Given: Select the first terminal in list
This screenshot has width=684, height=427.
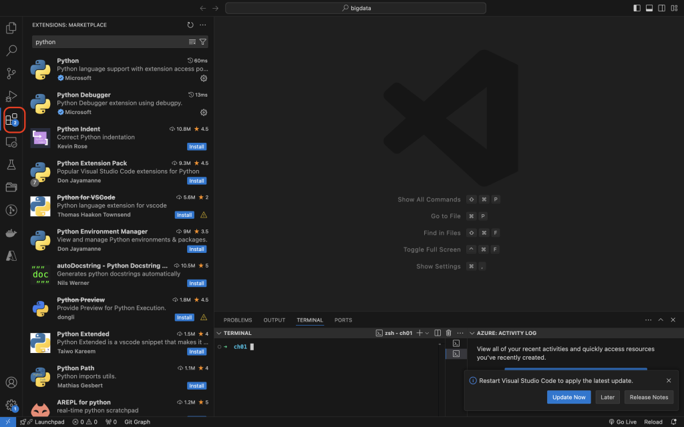Looking at the screenshot, I should point(456,344).
